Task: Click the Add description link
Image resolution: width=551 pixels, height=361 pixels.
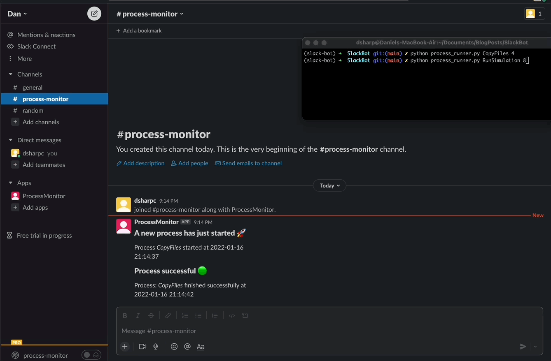Action: [140, 163]
